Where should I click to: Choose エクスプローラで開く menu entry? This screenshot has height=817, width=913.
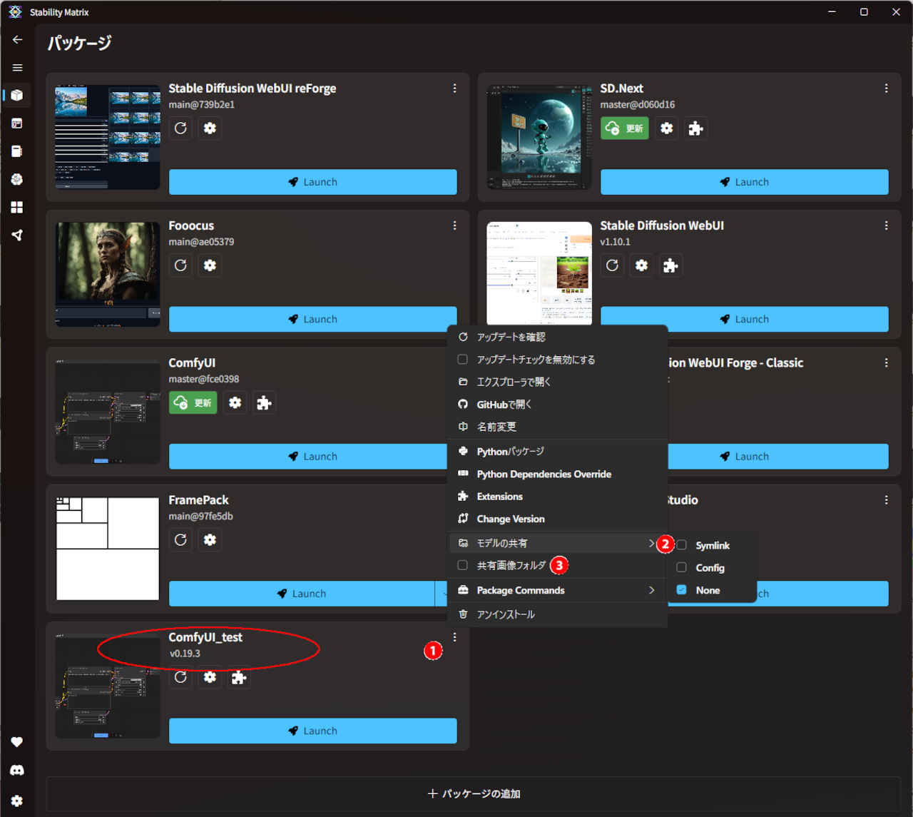tap(557, 382)
